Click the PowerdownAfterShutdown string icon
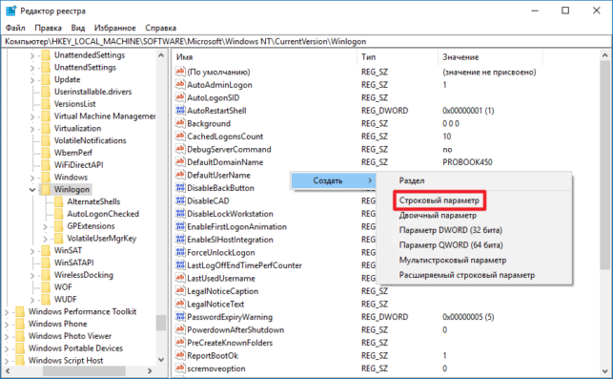Image resolution: width=613 pixels, height=379 pixels. click(x=180, y=330)
